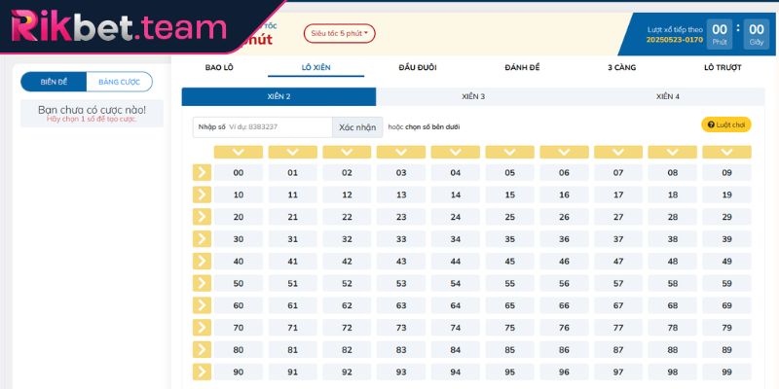The width and height of the screenshot is (779, 389).
Task: Open the Luật chơi rules info
Action: point(726,125)
